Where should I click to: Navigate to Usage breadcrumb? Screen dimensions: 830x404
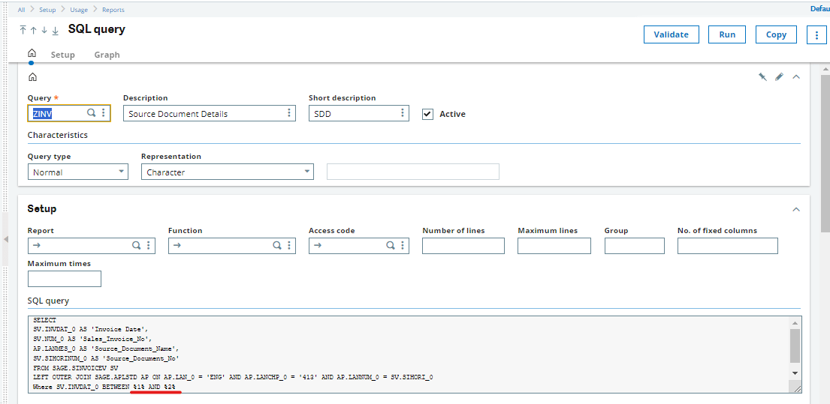(x=79, y=10)
